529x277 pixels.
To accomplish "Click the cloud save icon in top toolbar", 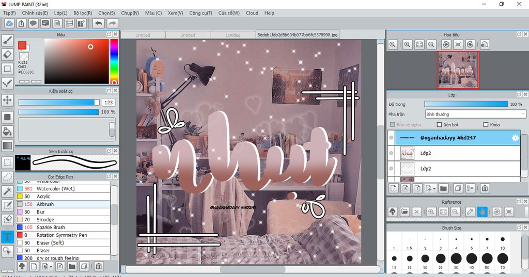I will (x=9, y=23).
